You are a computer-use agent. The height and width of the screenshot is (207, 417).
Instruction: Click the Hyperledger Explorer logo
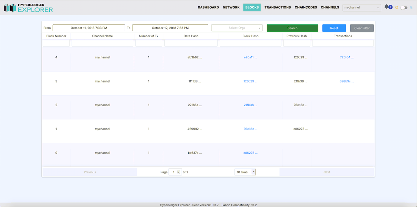[x=28, y=8]
